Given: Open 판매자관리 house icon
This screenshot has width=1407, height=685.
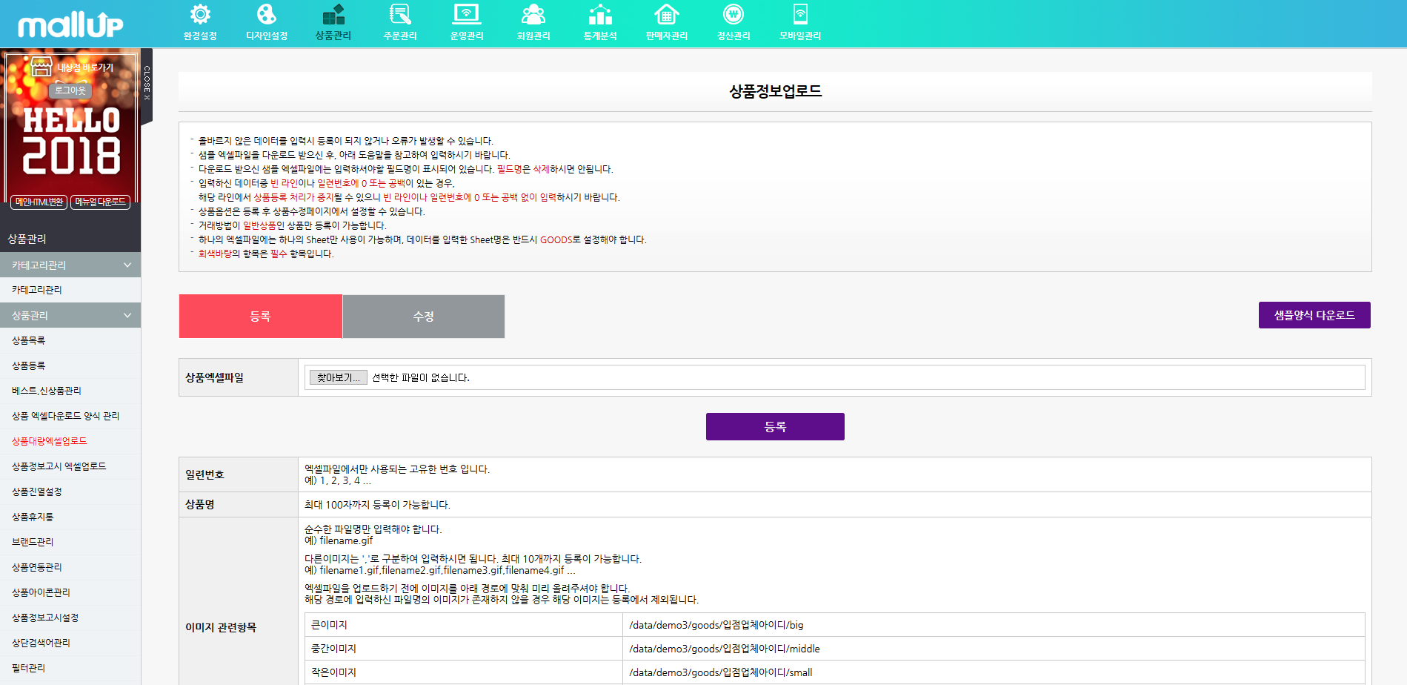Looking at the screenshot, I should tap(667, 15).
